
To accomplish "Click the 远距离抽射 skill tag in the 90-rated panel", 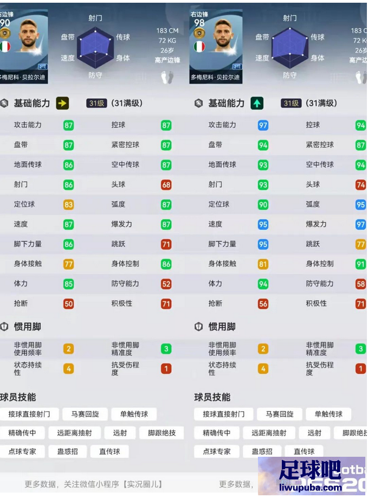I will coord(75,433).
